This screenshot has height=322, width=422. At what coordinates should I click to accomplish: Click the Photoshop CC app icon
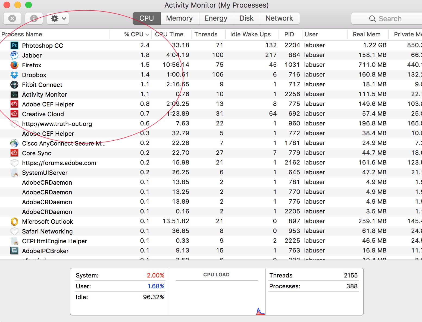point(14,45)
